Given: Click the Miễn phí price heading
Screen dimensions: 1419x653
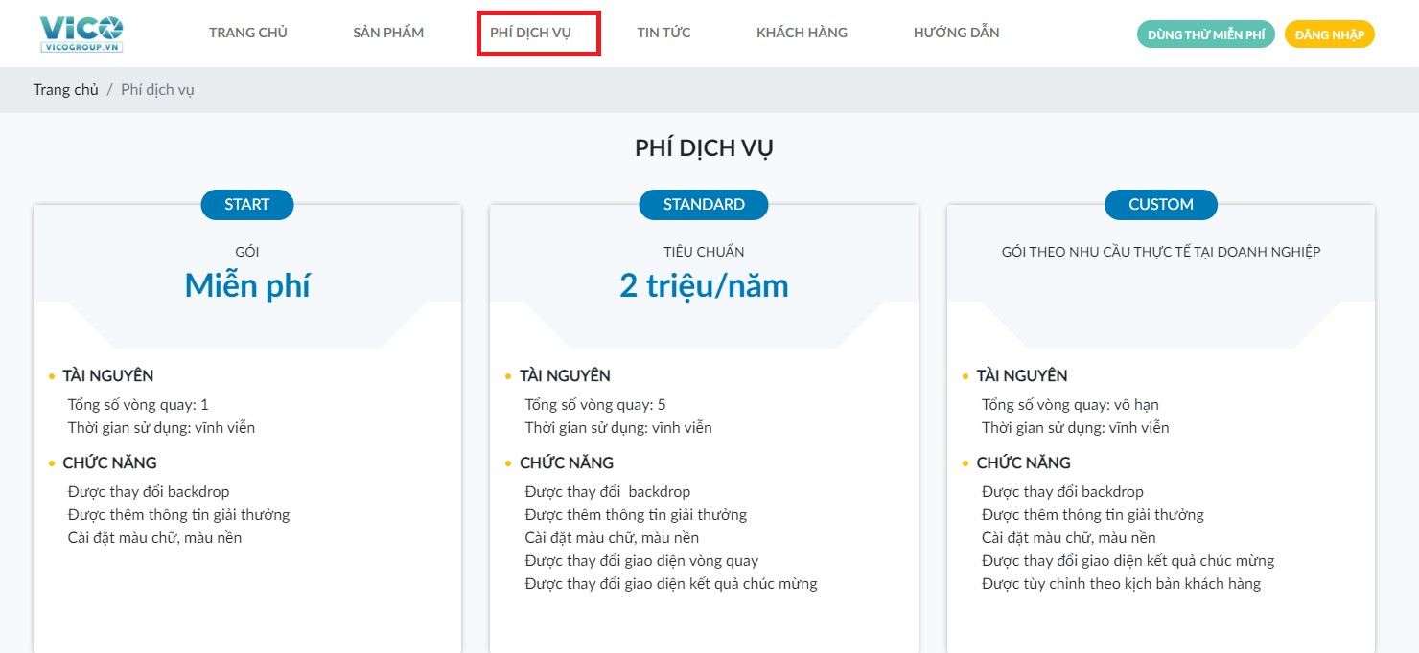Looking at the screenshot, I should 247,285.
